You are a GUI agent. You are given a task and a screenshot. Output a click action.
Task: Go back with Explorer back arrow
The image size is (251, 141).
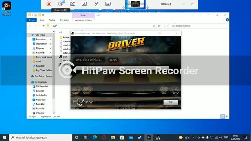30,26
